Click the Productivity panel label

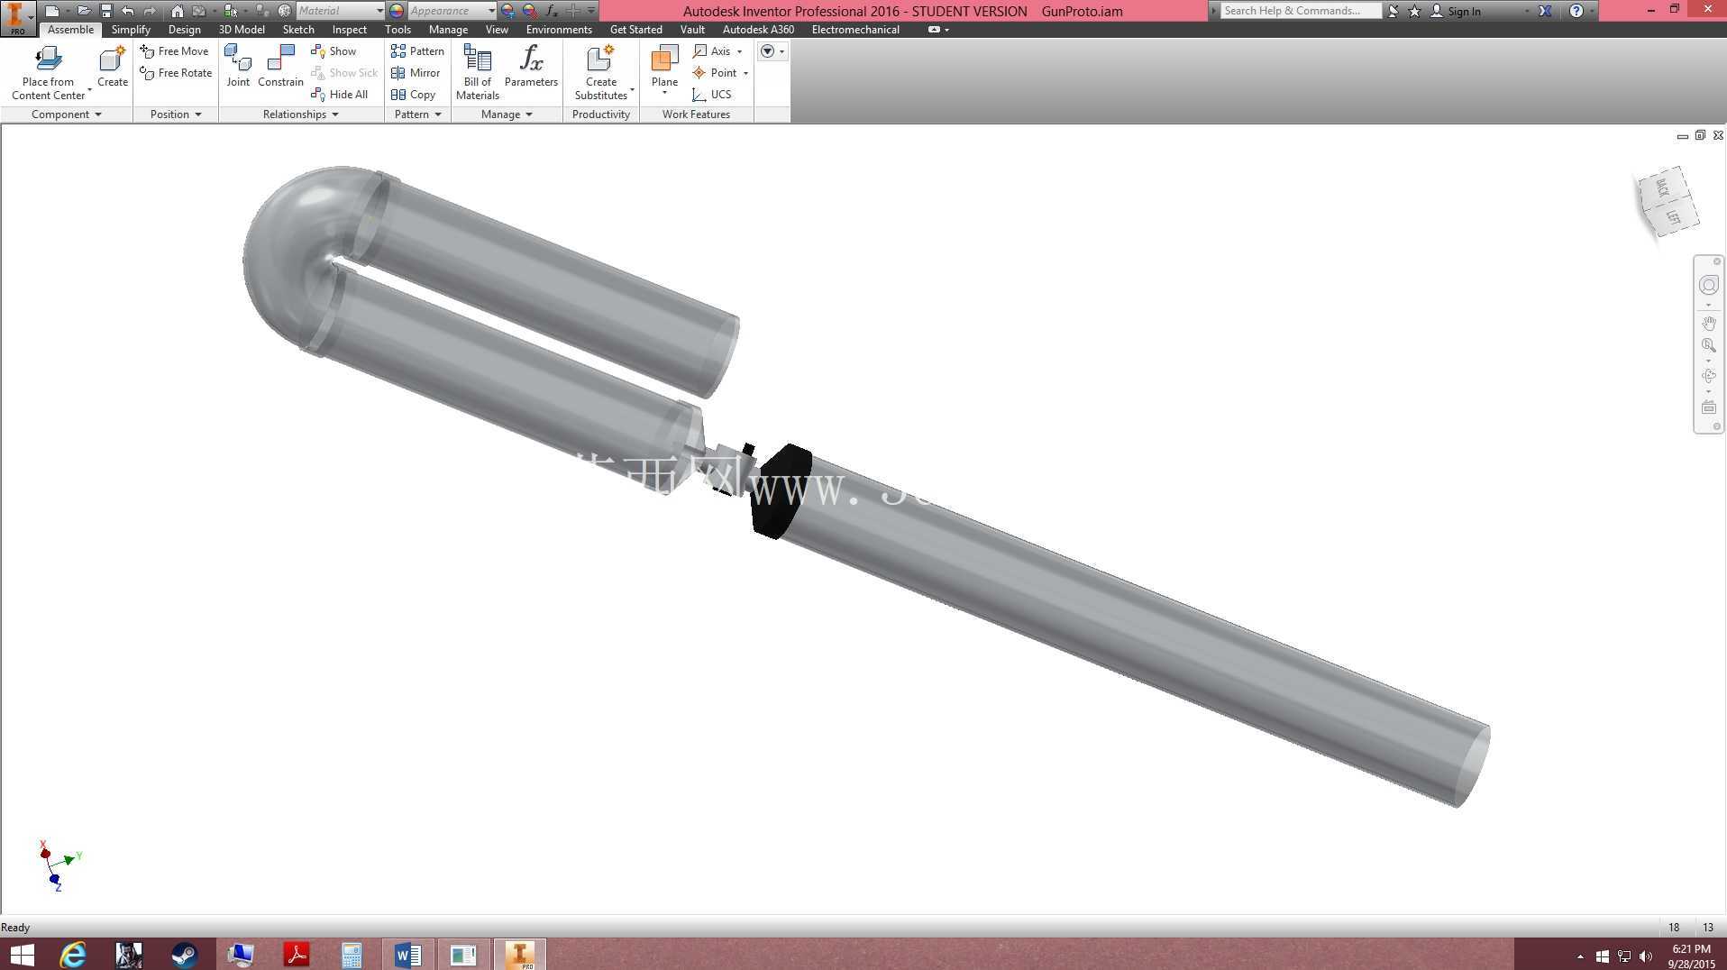point(600,114)
